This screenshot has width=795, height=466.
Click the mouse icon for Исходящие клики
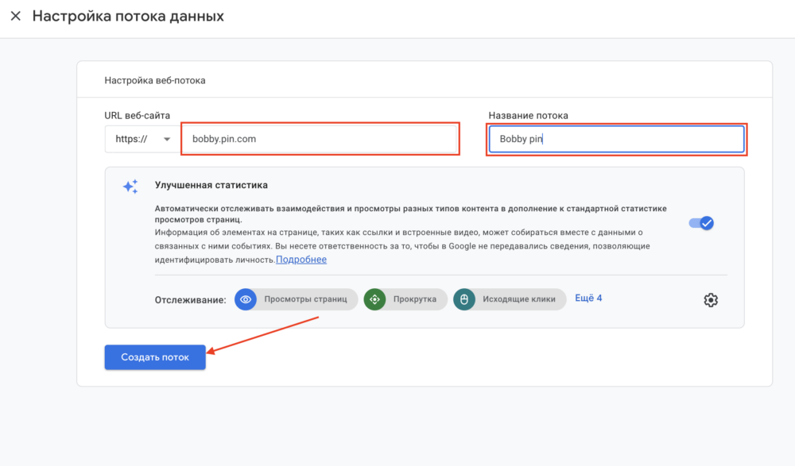464,299
